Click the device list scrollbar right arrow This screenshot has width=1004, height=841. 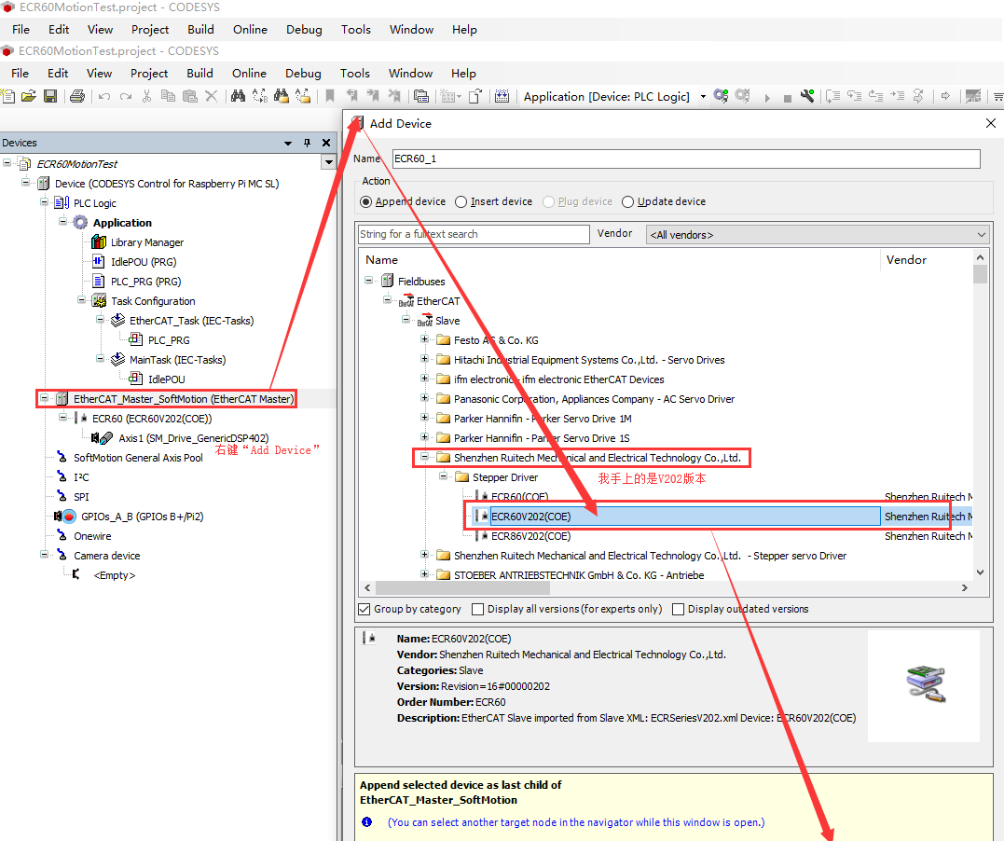click(965, 588)
